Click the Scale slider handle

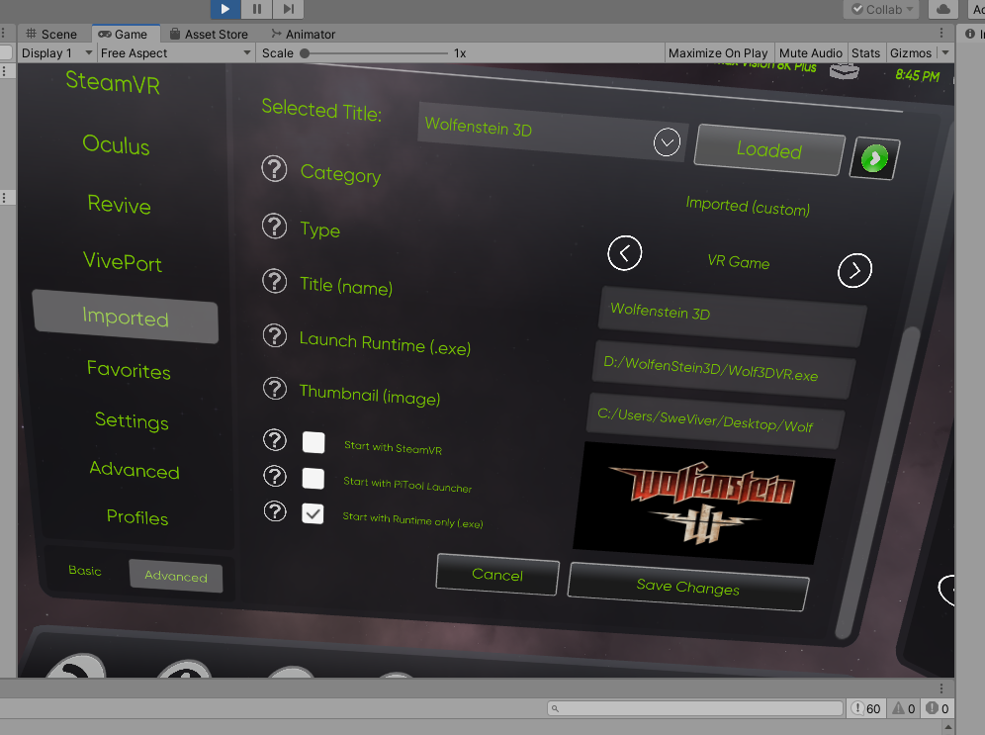pyautogui.click(x=305, y=53)
